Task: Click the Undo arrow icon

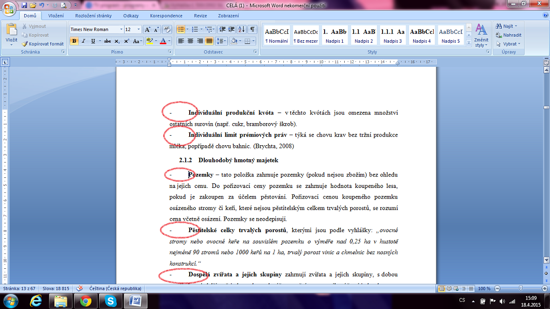Action: coord(42,5)
